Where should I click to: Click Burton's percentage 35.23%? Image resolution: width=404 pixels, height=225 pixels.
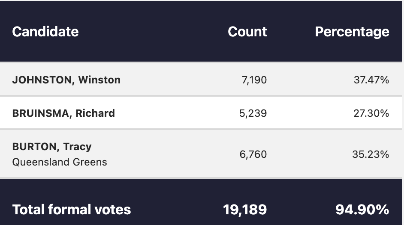point(371,154)
